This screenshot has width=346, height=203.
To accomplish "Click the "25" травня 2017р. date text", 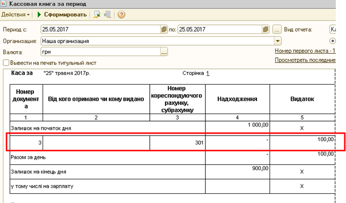I will [x=67, y=73].
